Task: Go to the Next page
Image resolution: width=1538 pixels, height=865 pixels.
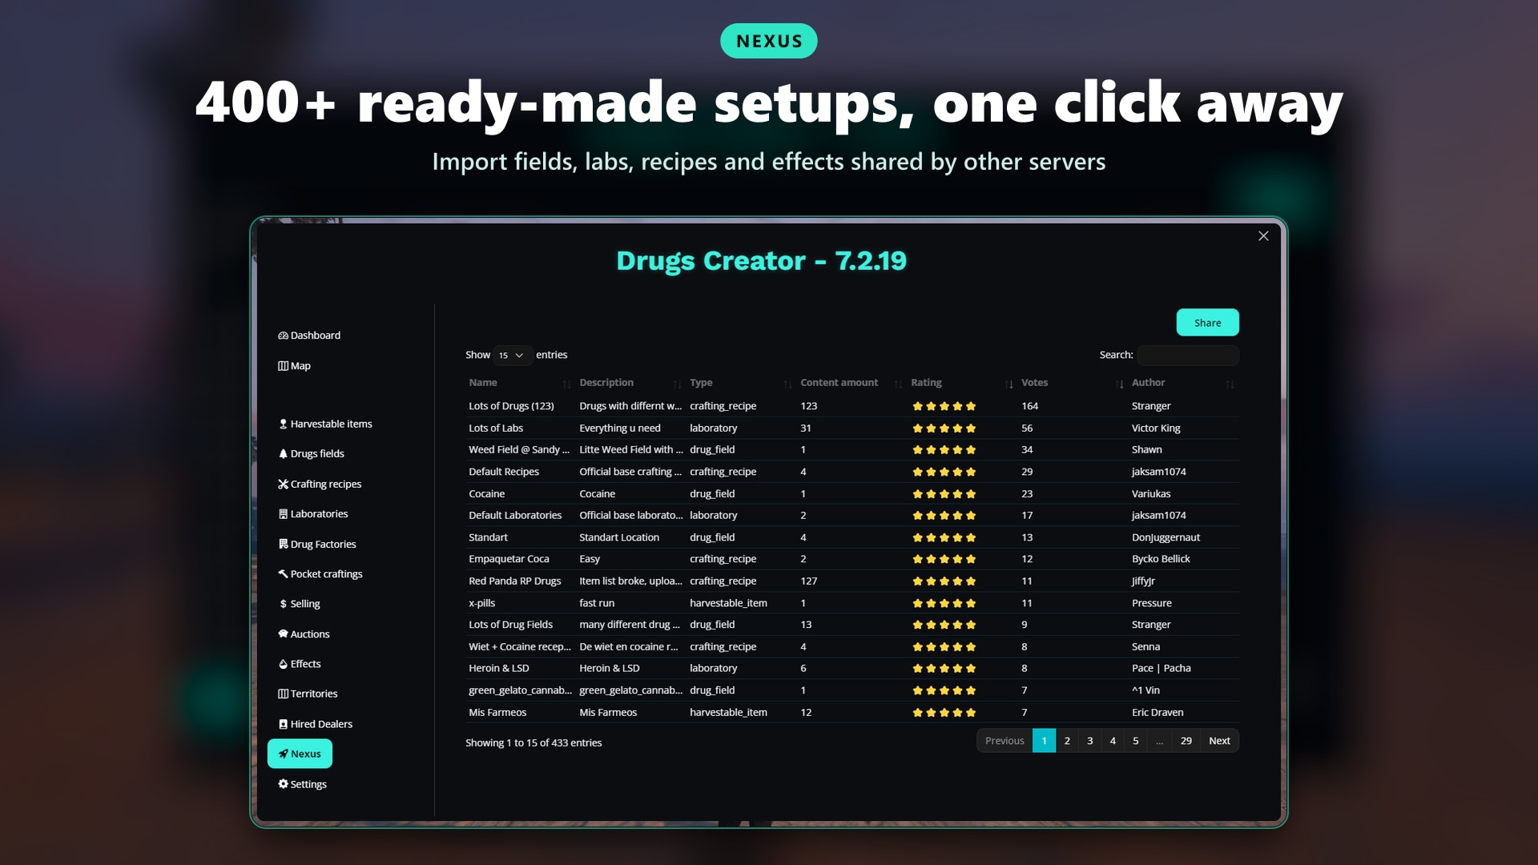Action: click(1219, 741)
